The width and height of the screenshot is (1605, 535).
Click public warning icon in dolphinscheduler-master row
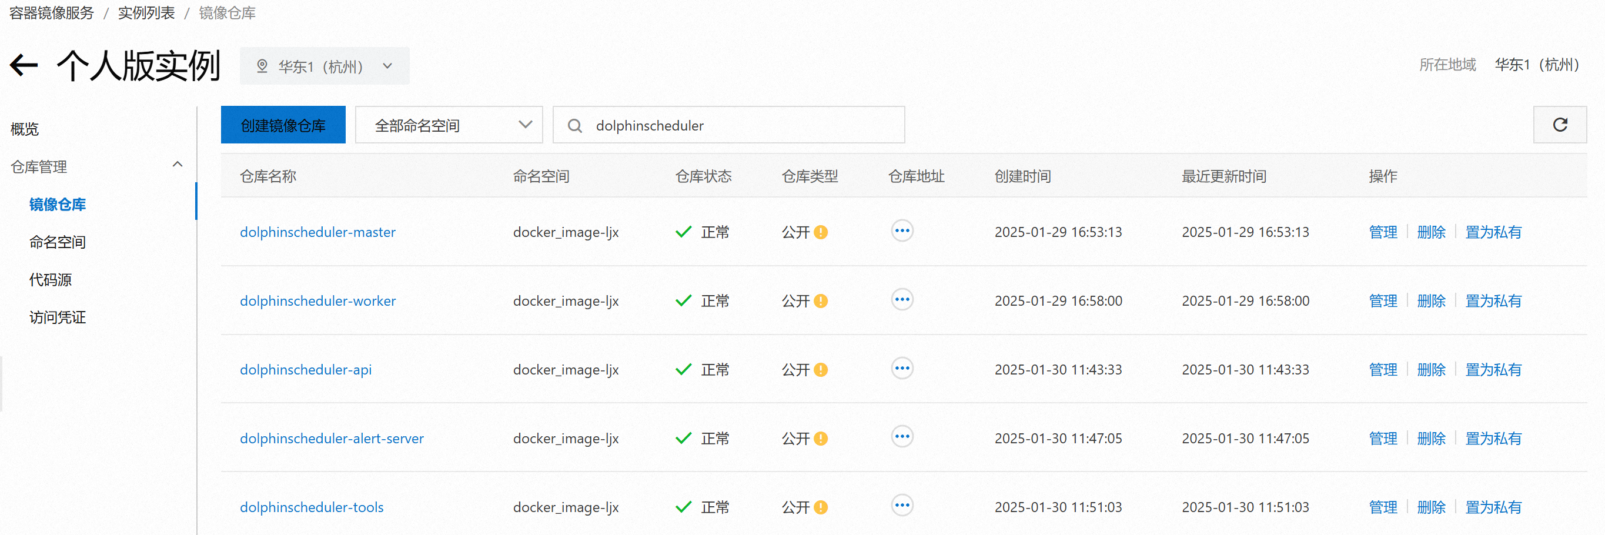tap(821, 232)
